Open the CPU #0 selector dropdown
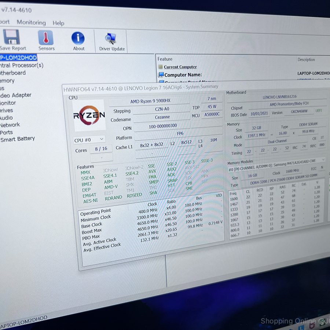 pyautogui.click(x=89, y=140)
